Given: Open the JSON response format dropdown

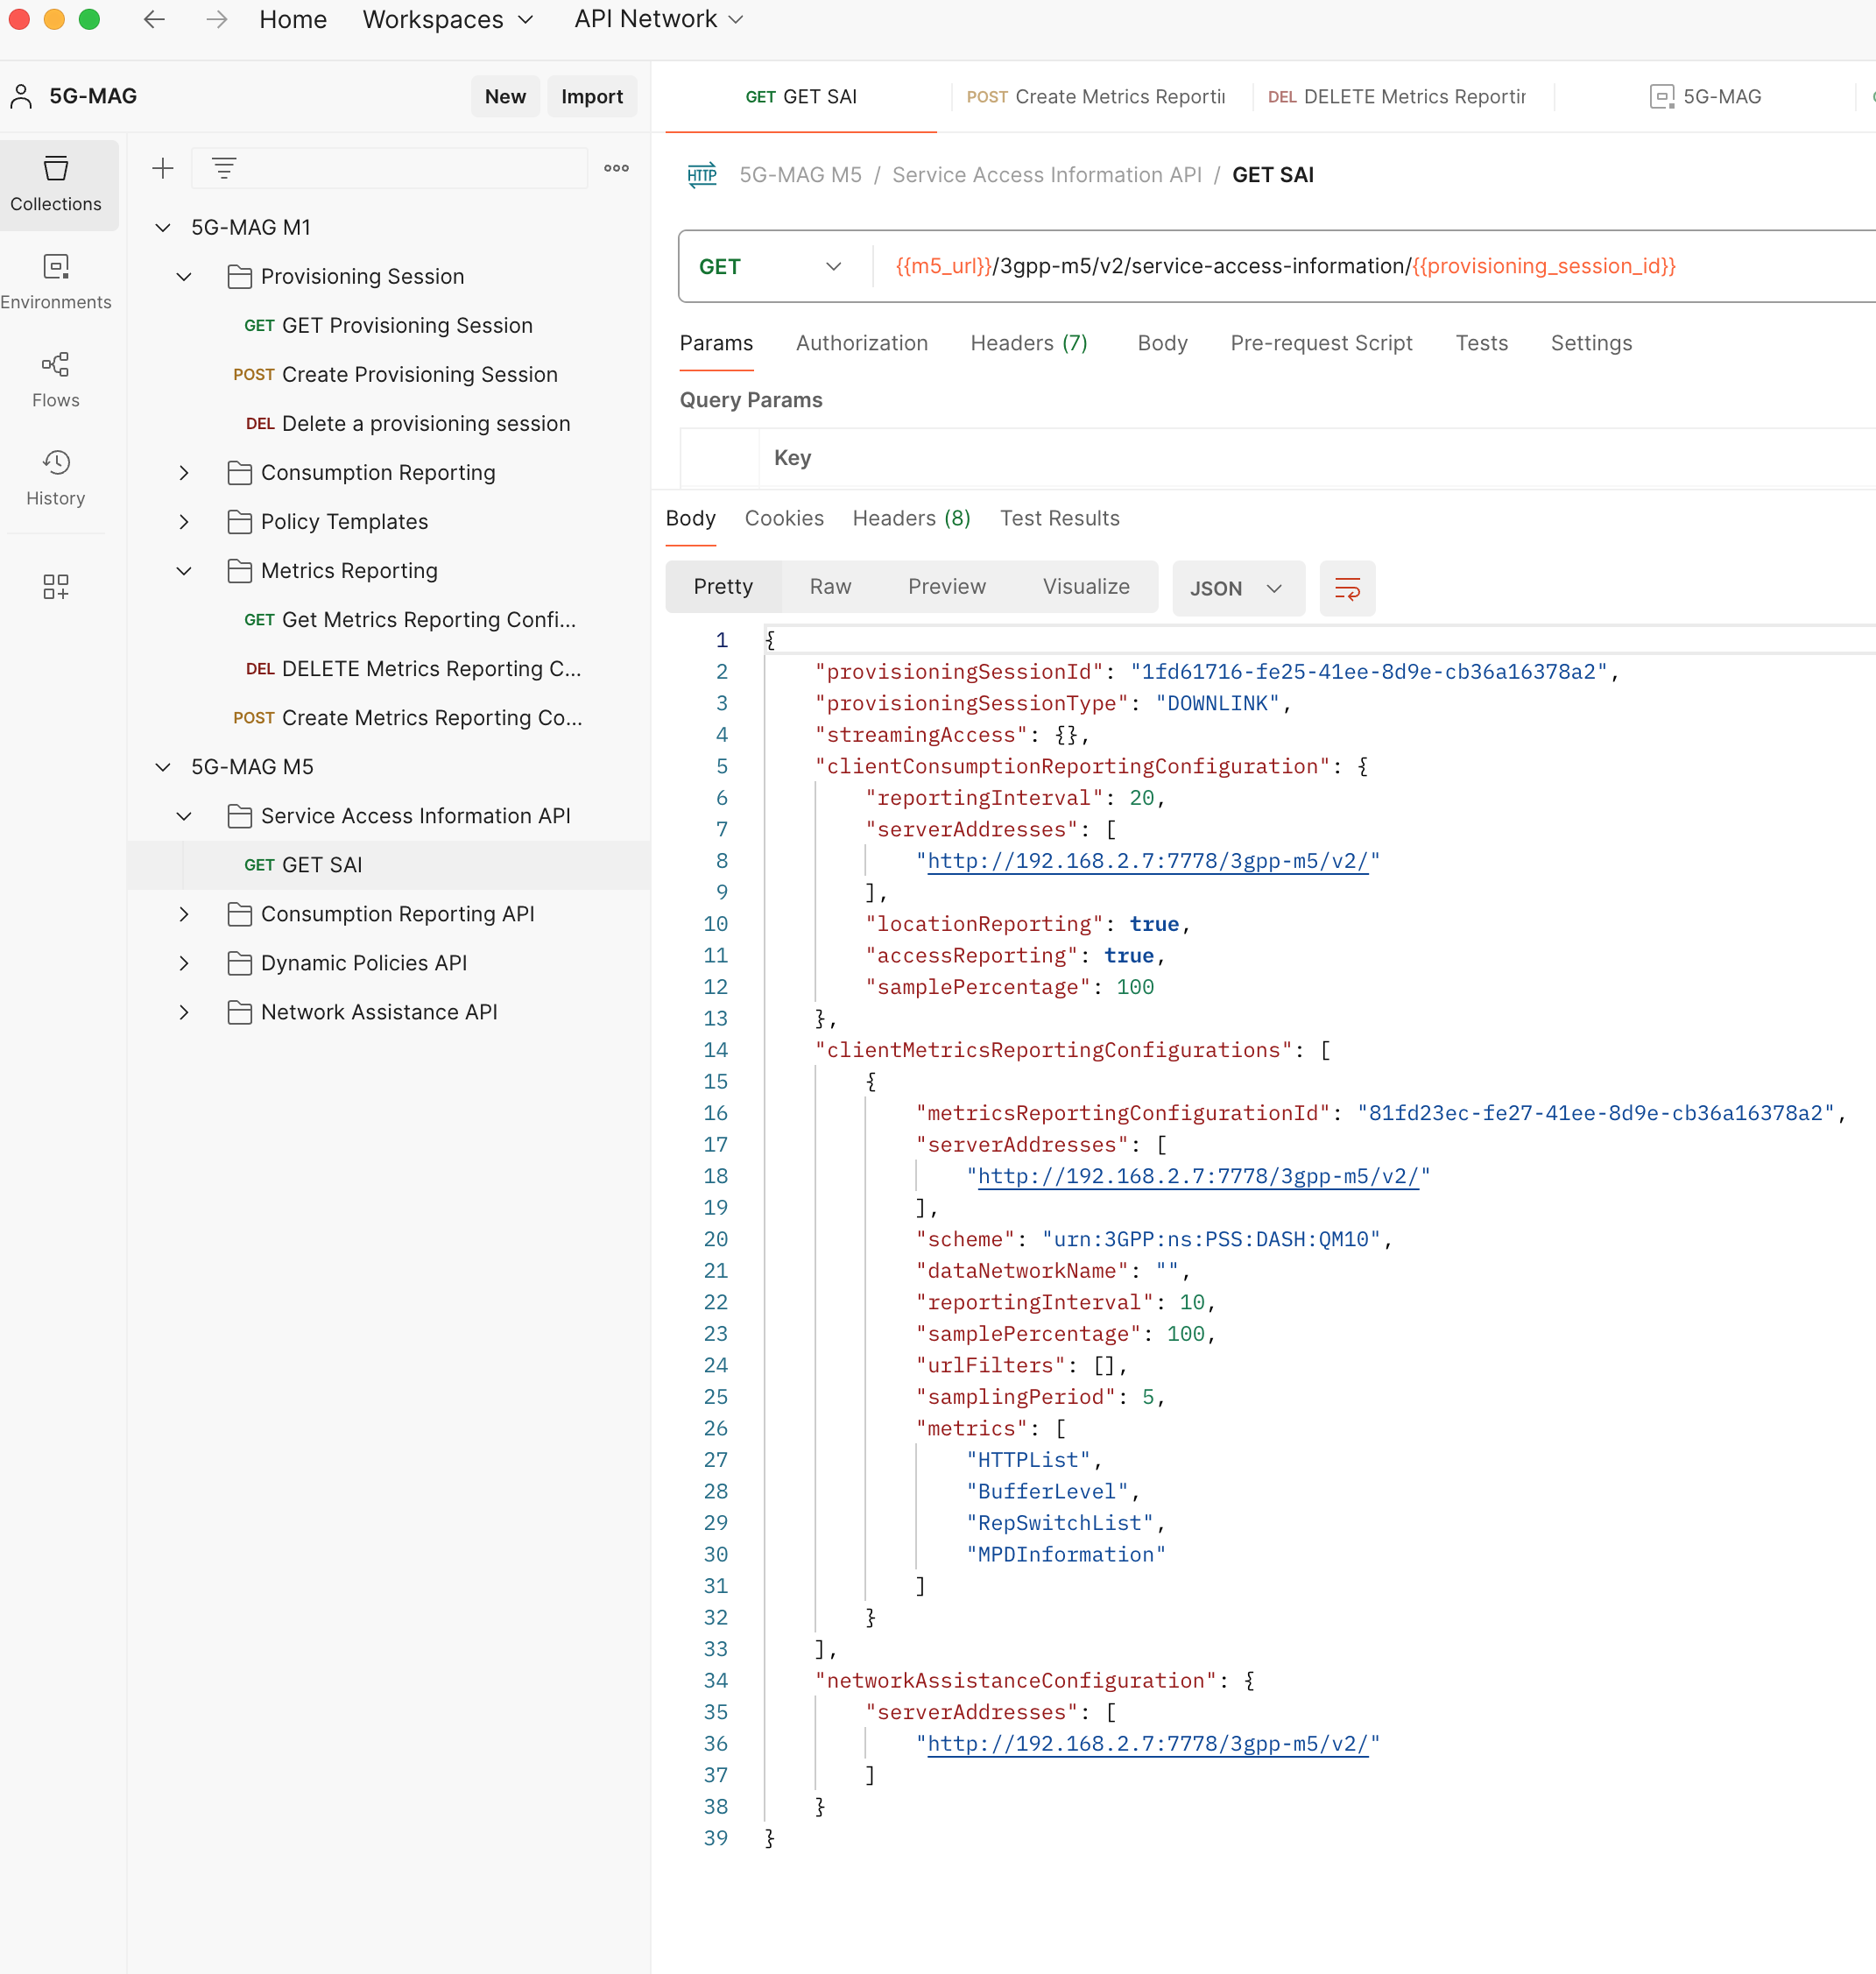Looking at the screenshot, I should [x=1238, y=588].
